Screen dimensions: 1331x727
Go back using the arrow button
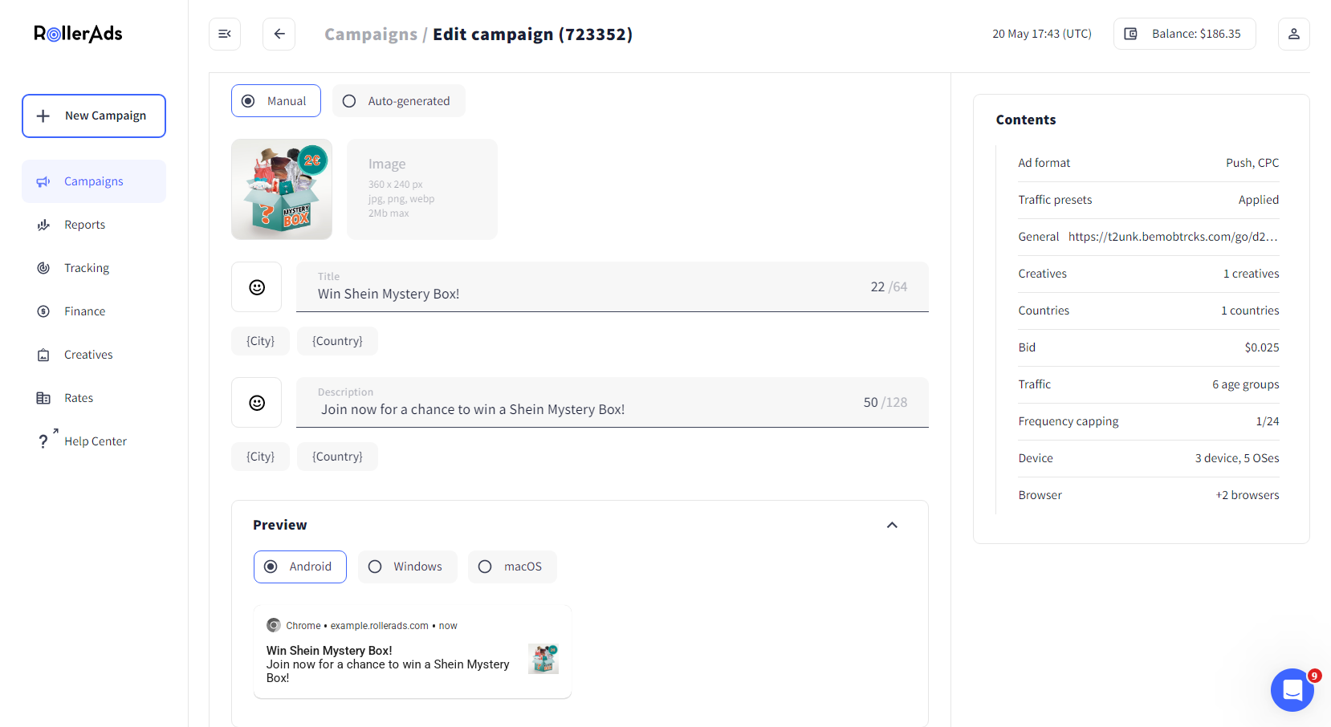coord(279,34)
